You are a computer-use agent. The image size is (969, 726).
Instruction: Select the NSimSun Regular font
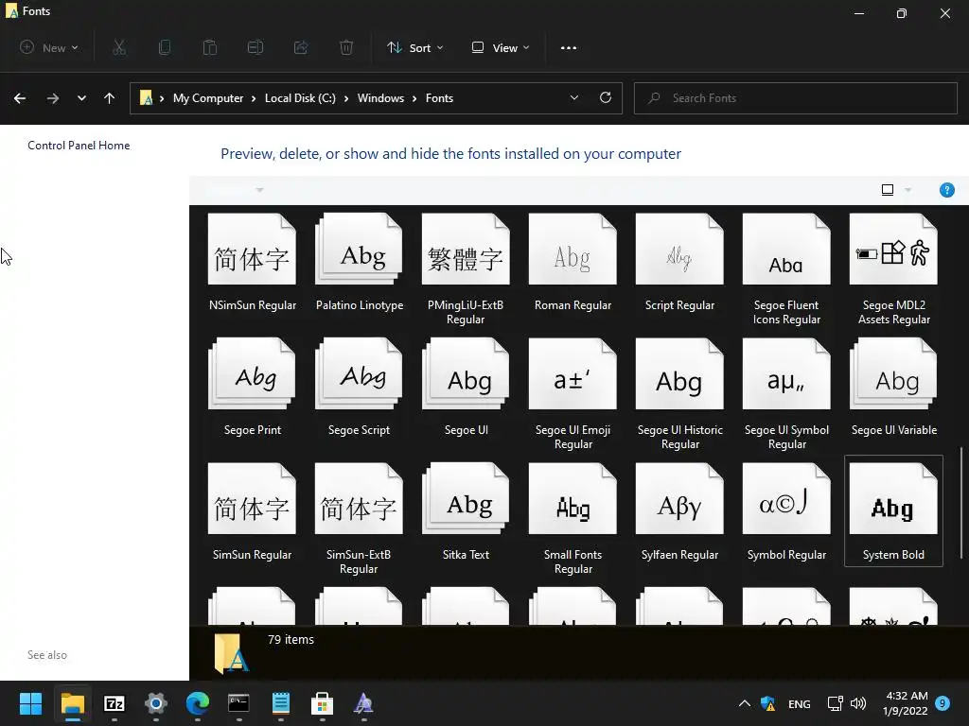coord(252,263)
